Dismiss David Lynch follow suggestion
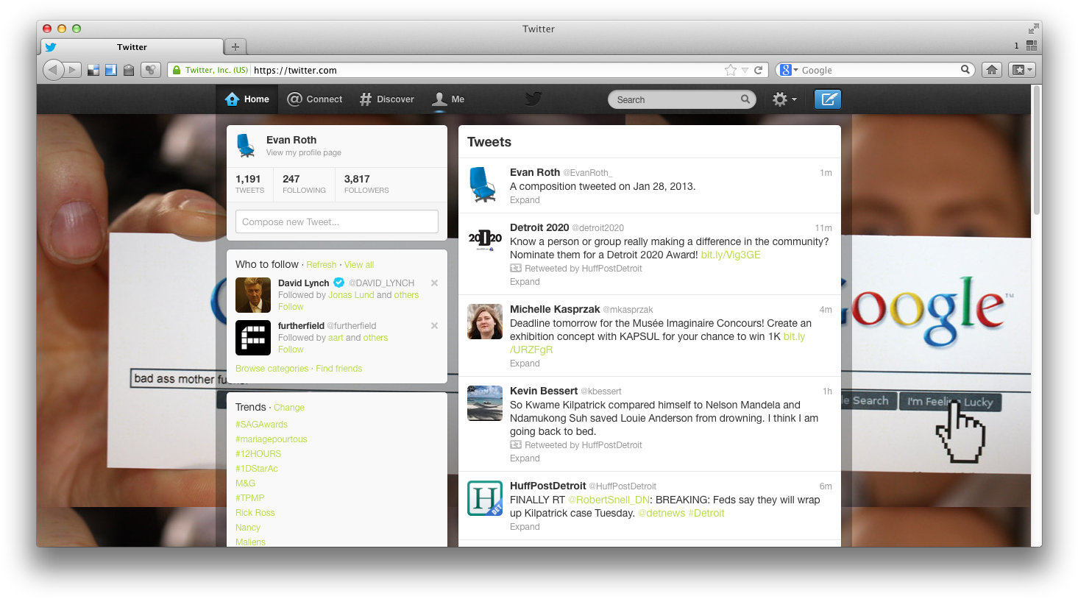Screen dimensions: 1078x599 pos(434,283)
